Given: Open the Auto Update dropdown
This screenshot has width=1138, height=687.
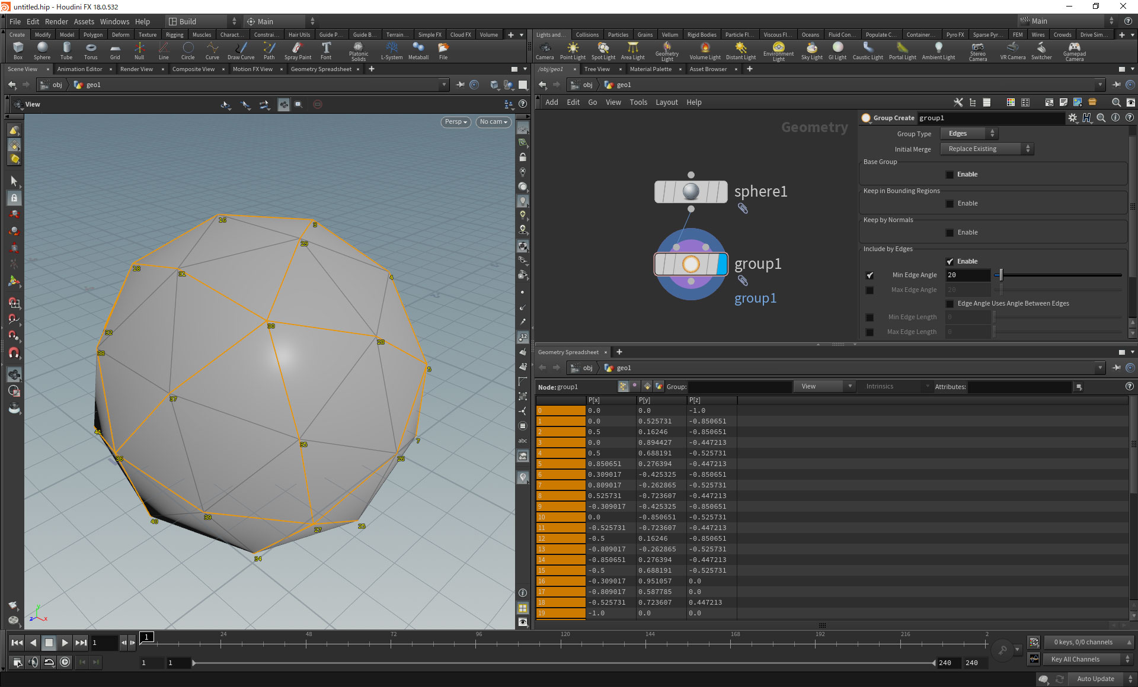Looking at the screenshot, I should coord(1101,679).
